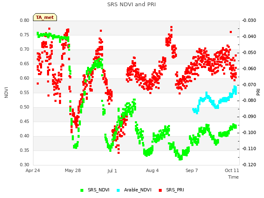Click the -0.070 PRI axis value

pyautogui.click(x=249, y=85)
